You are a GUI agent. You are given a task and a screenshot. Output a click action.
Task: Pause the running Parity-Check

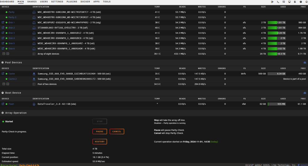(99, 132)
